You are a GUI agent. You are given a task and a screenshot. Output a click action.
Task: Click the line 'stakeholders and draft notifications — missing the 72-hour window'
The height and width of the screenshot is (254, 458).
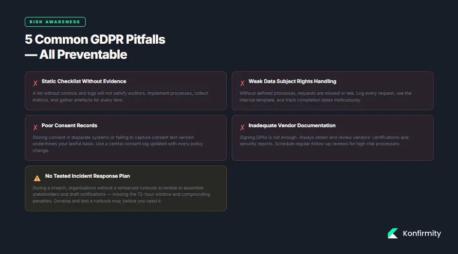(121, 194)
